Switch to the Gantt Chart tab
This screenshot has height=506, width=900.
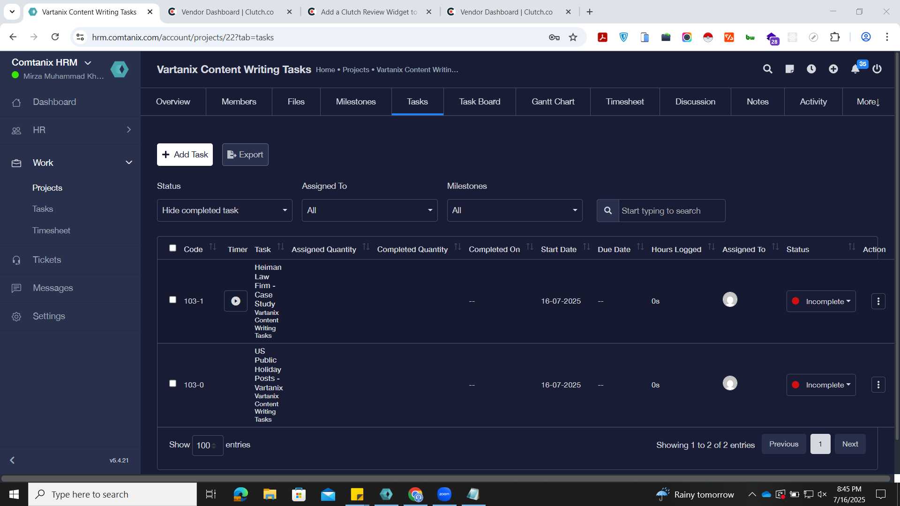coord(553,102)
